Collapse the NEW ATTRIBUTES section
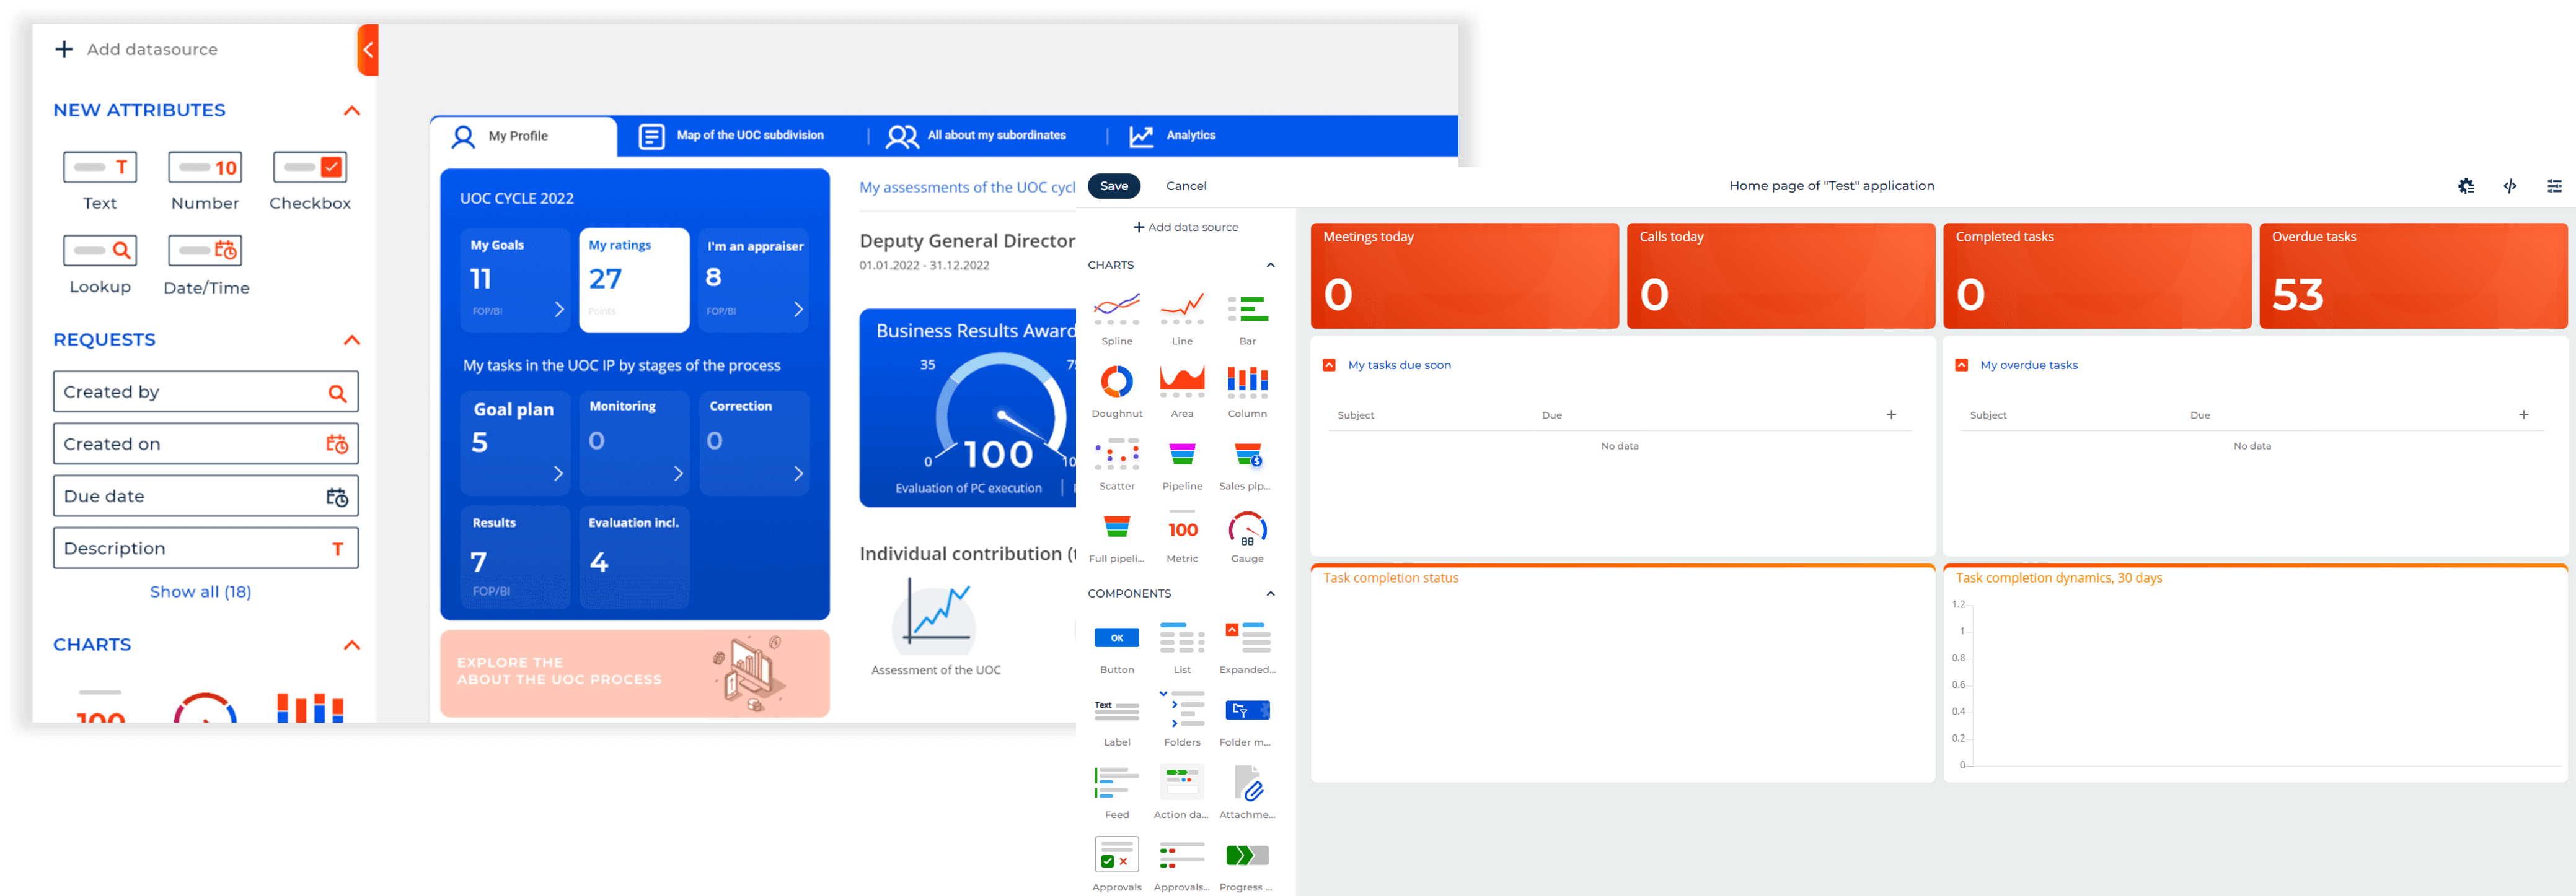 [351, 111]
